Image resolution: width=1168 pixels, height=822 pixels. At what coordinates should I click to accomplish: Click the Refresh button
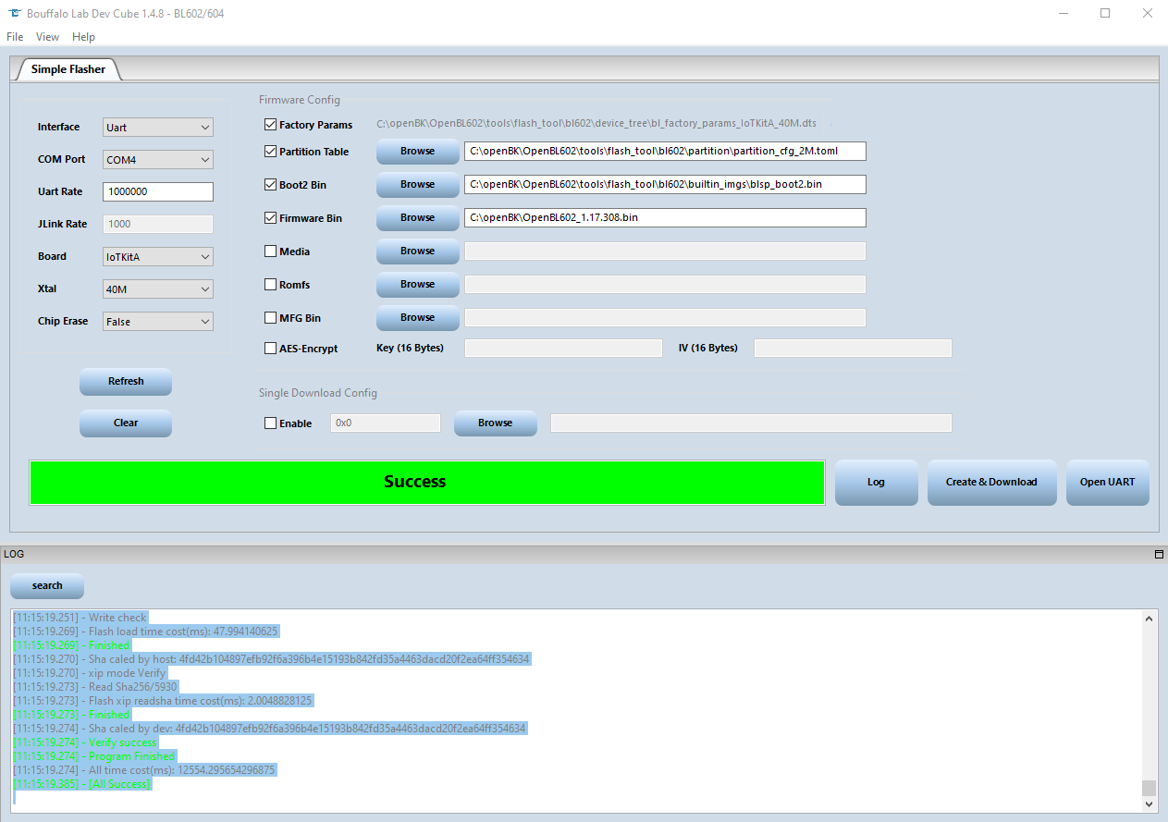126,381
